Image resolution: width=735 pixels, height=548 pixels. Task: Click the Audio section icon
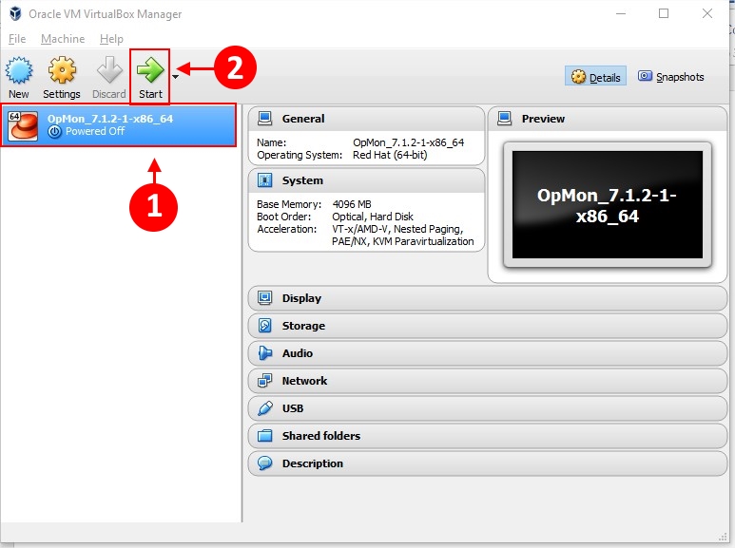coord(265,353)
